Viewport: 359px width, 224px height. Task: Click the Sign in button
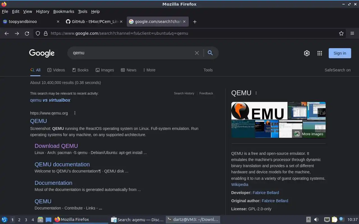[x=340, y=53]
